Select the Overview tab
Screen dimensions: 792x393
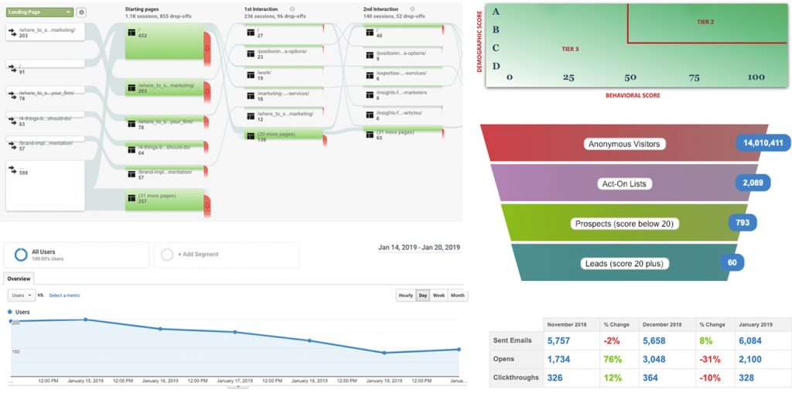pyautogui.click(x=19, y=279)
